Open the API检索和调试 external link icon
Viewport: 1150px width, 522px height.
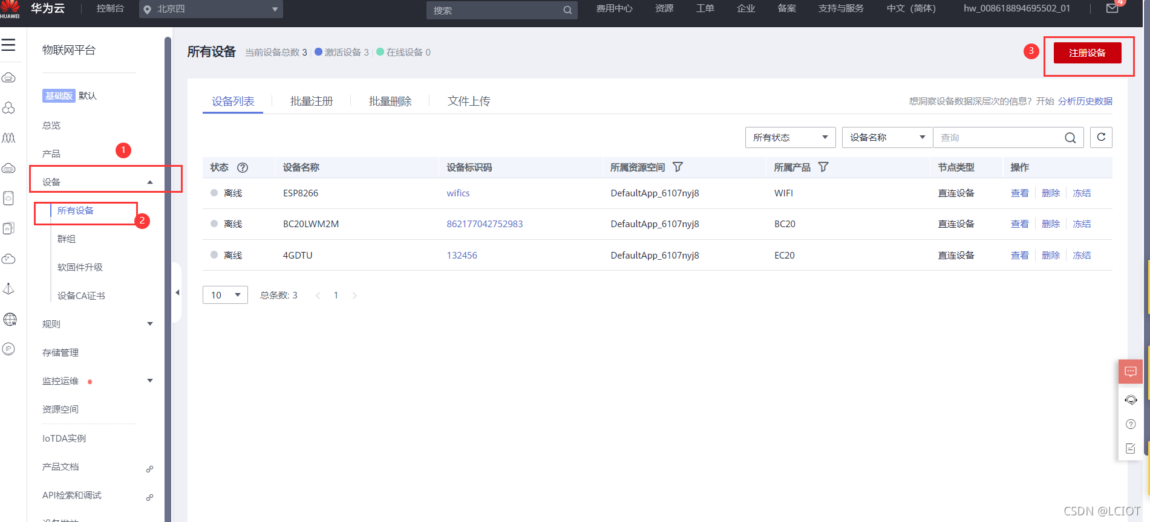click(x=149, y=497)
